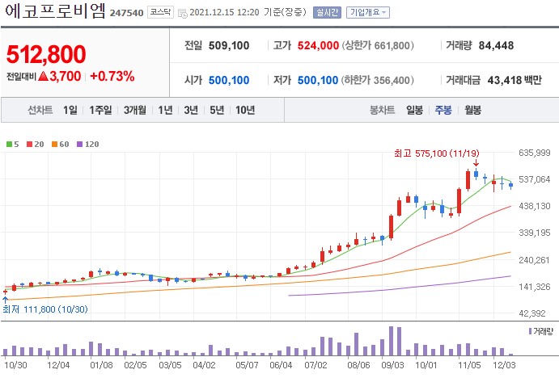
Task: Click the volume value 84,448
Action: coord(496,45)
